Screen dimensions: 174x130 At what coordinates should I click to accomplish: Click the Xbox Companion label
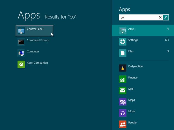pos(37,63)
